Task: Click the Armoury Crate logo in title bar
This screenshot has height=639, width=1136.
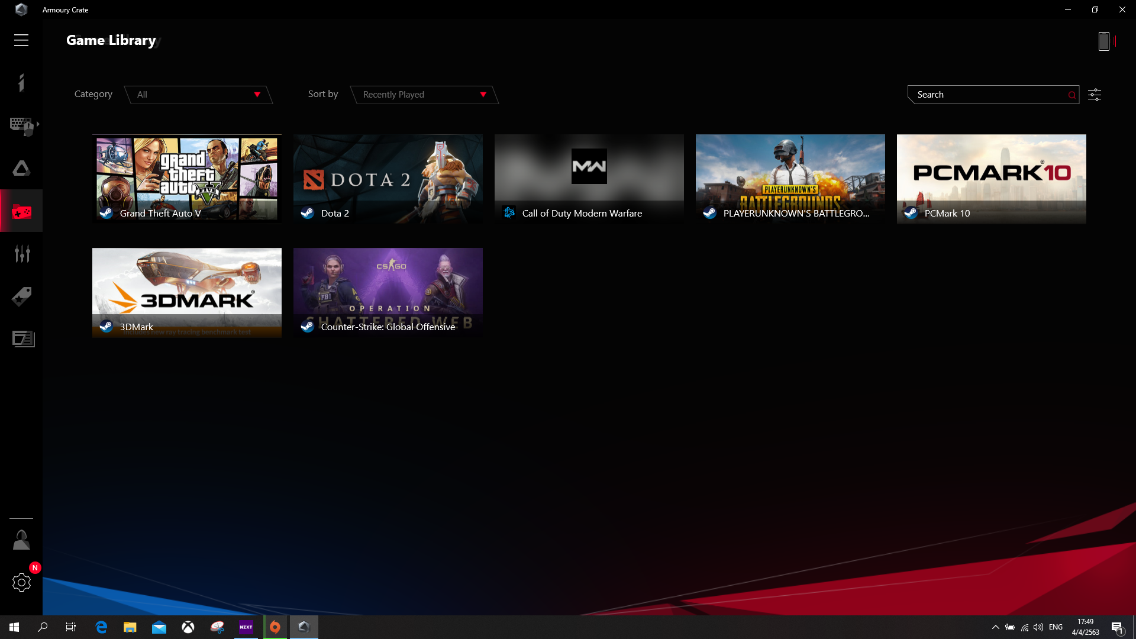Action: pos(21,9)
